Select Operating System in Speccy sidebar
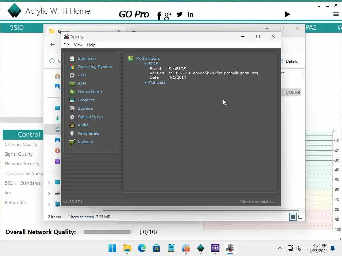This screenshot has width=342, height=256. pos(95,67)
